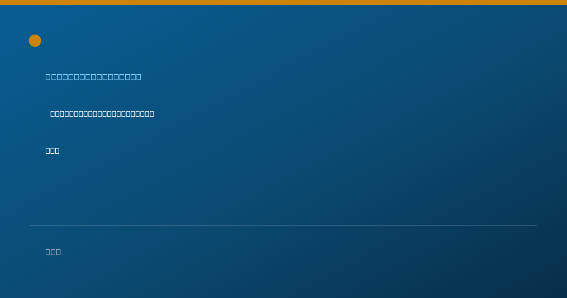Click the first box of the long white line
Screen dimensions: 567x298
coord(52,114)
